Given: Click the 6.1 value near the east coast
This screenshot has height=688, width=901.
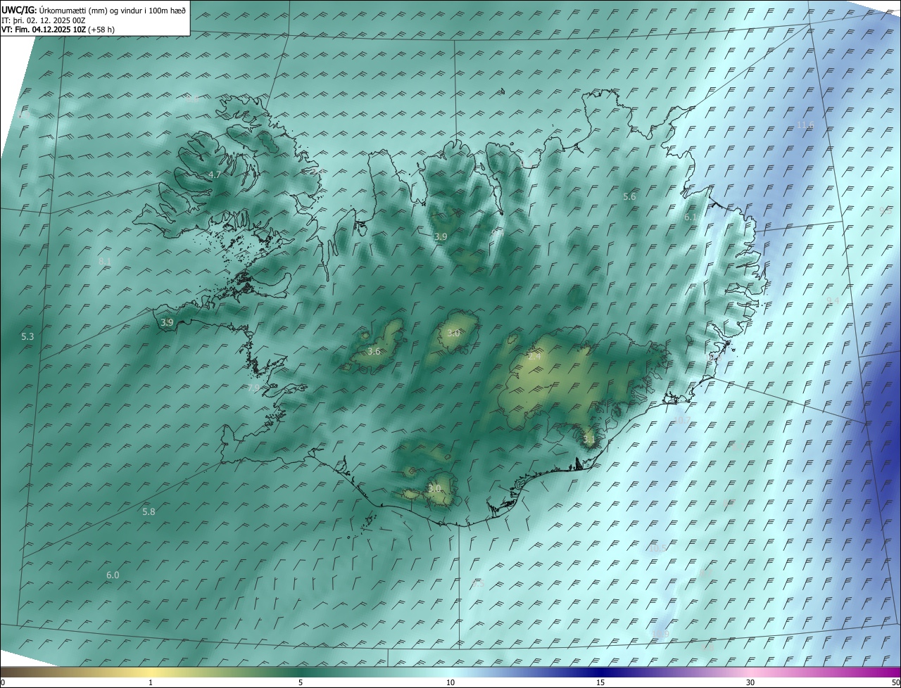Looking at the screenshot, I should point(691,217).
